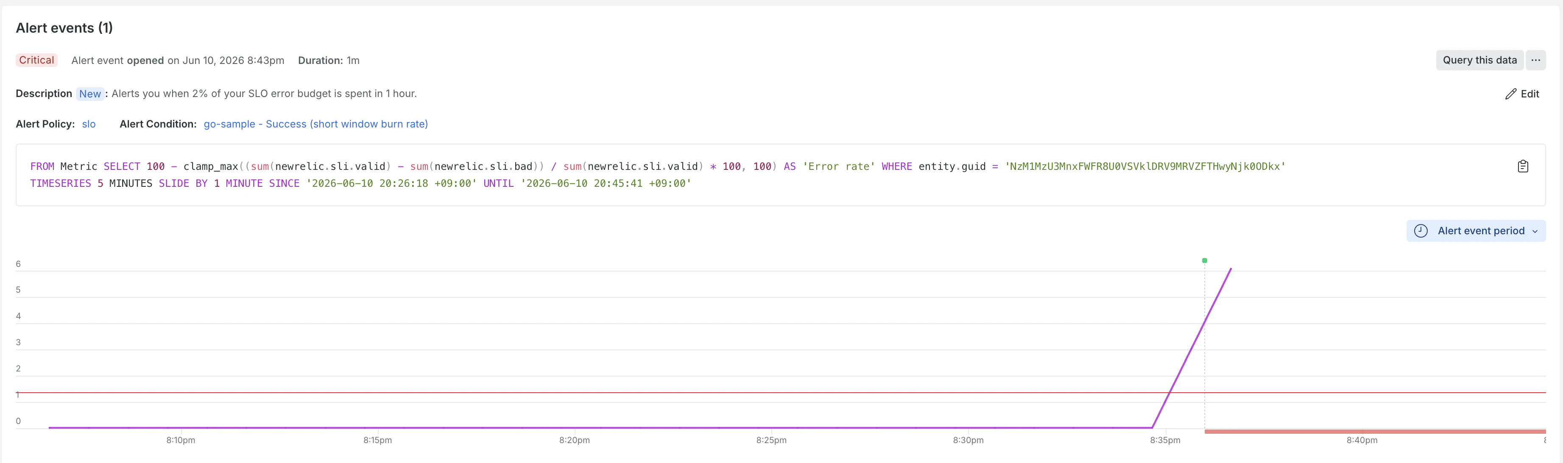
Task: Click the 8:30pm axis label
Action: click(968, 441)
